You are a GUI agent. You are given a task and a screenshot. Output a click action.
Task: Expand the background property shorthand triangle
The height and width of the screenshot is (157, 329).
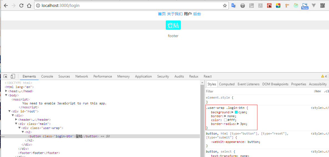(x=232, y=112)
